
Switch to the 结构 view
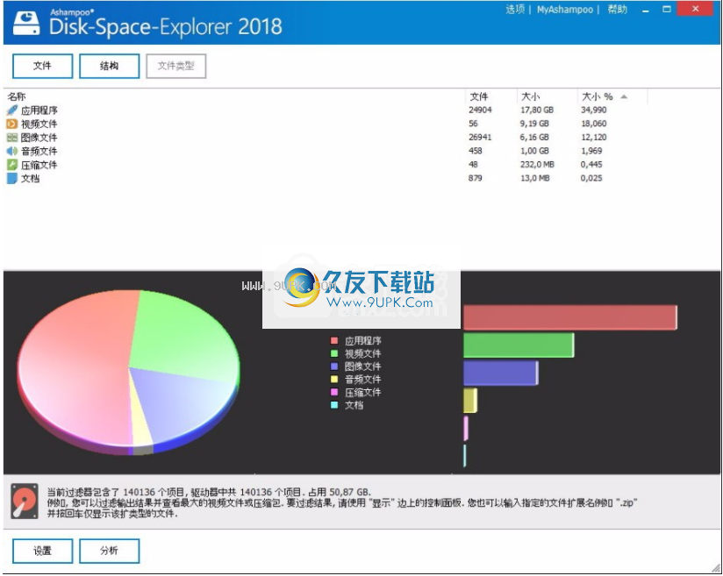pos(110,66)
